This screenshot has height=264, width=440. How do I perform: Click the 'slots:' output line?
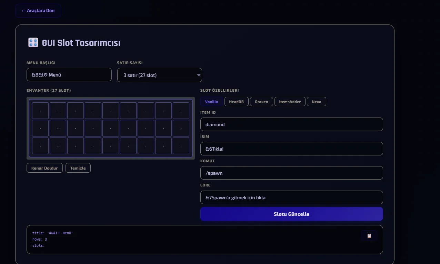[x=39, y=246]
